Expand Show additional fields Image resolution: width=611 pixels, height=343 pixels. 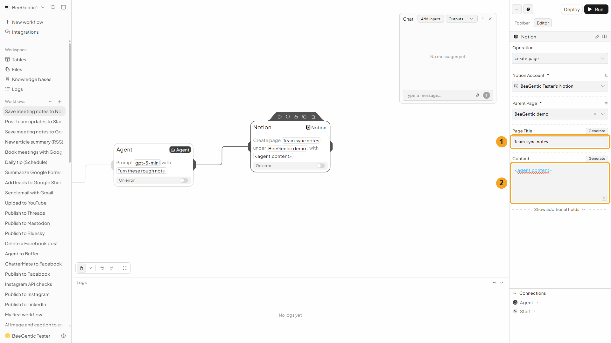(x=559, y=209)
